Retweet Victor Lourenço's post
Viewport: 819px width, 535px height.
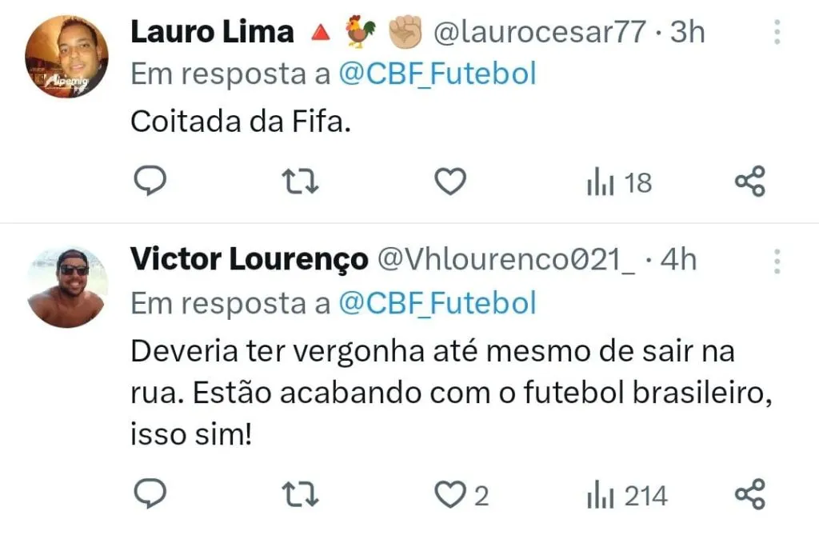point(300,495)
